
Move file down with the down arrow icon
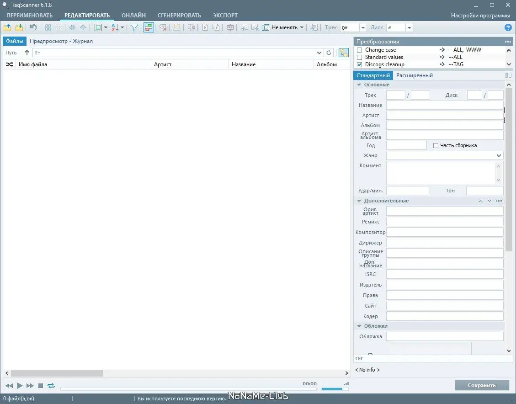click(72, 27)
